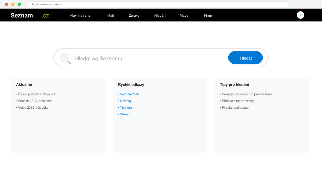Click the Rychlé odkazy card heading
Image resolution: width=322 pixels, height=169 pixels.
click(x=131, y=84)
